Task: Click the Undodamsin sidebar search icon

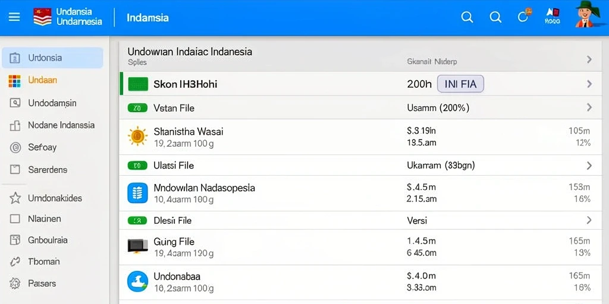Action: (15, 103)
